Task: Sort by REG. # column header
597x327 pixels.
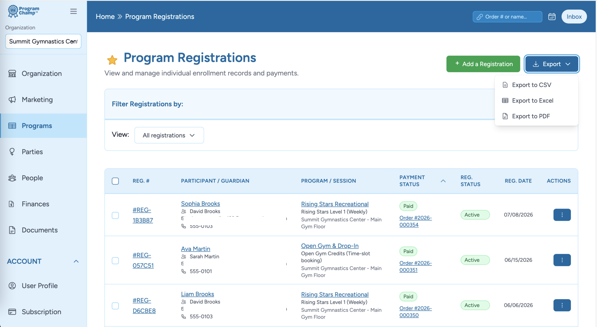Action: tap(141, 181)
